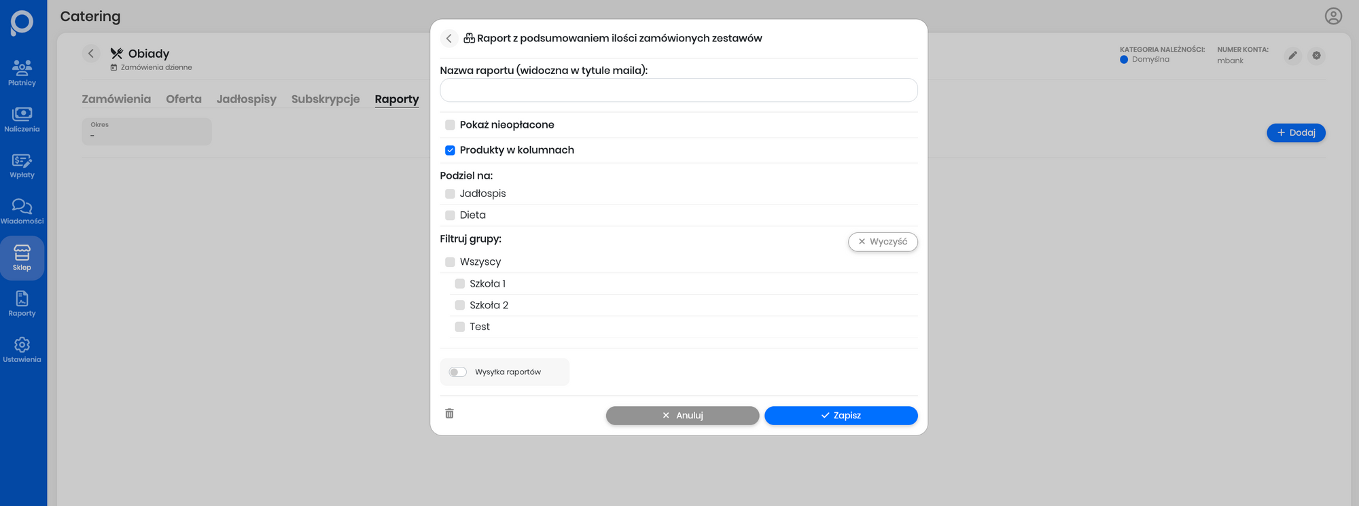Focus the Nazwa raportu input field
Image resolution: width=1359 pixels, height=506 pixels.
click(678, 90)
